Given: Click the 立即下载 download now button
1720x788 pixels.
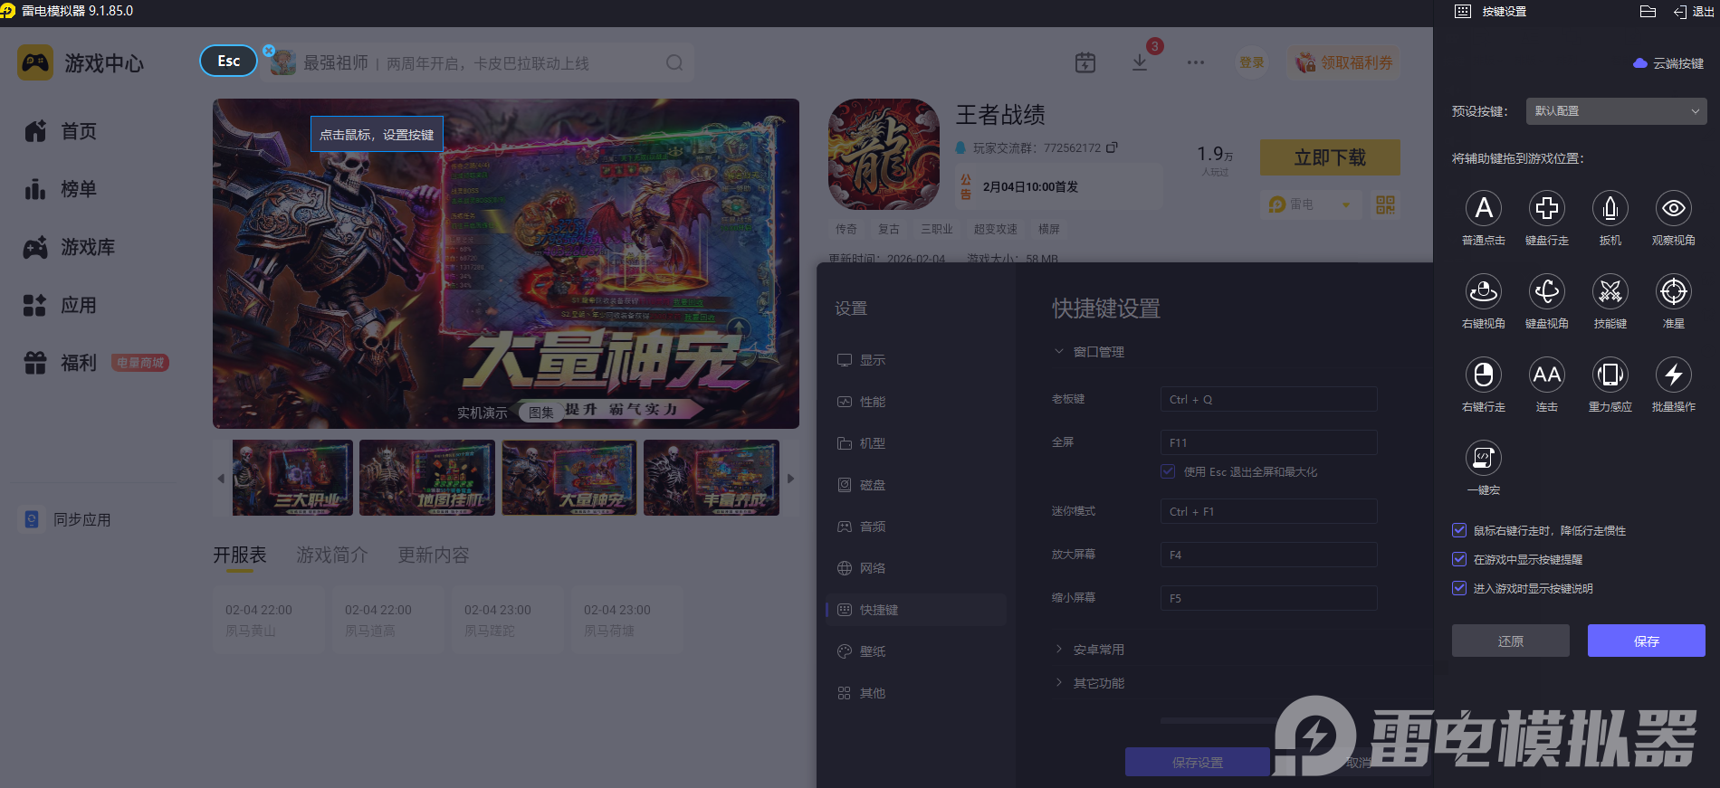Looking at the screenshot, I should tap(1330, 157).
